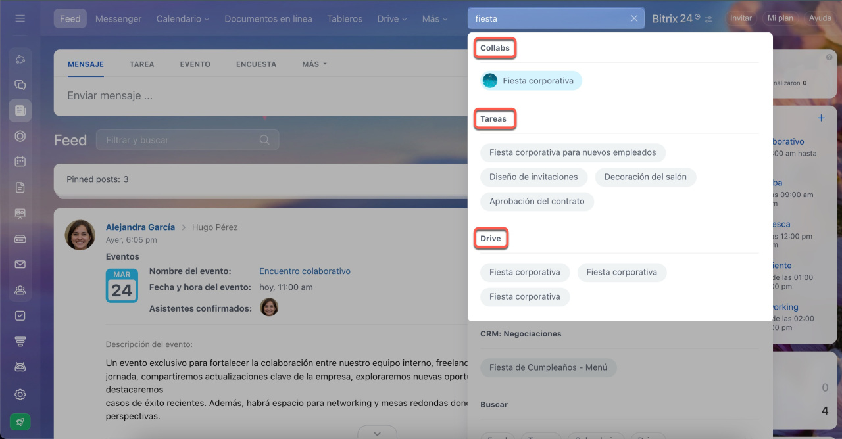842x439 pixels.
Task: Open task Fiesta corporativa para nuevos empleados
Action: point(573,152)
